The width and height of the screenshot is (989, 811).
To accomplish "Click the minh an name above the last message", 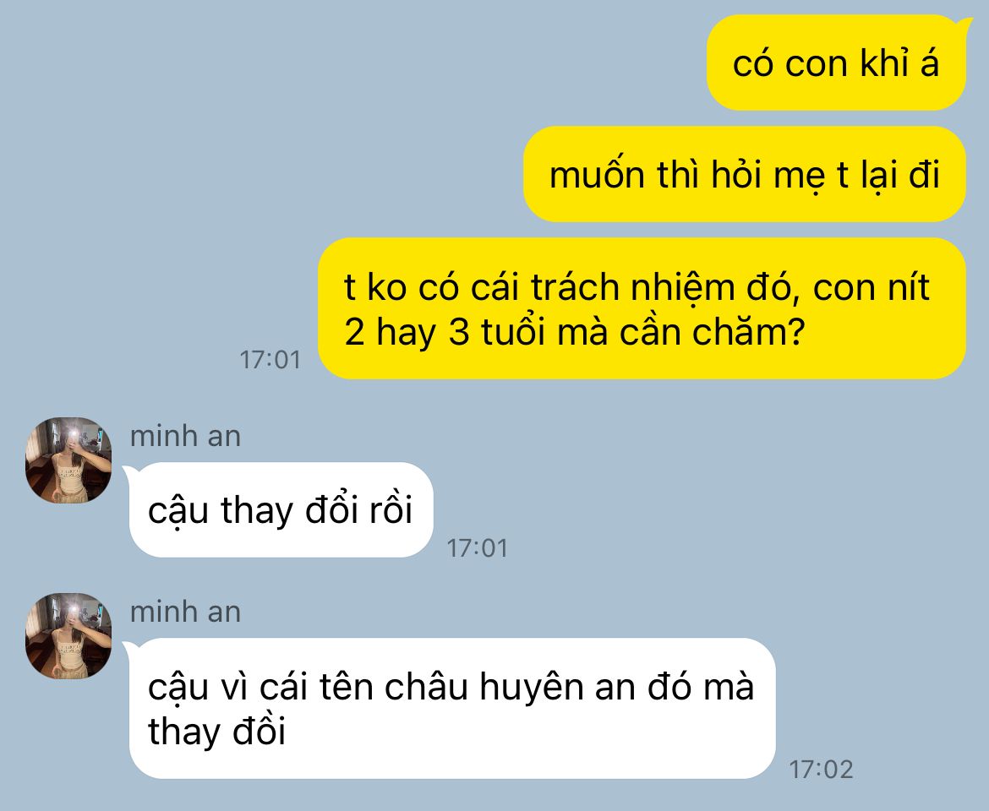I will pyautogui.click(x=185, y=612).
